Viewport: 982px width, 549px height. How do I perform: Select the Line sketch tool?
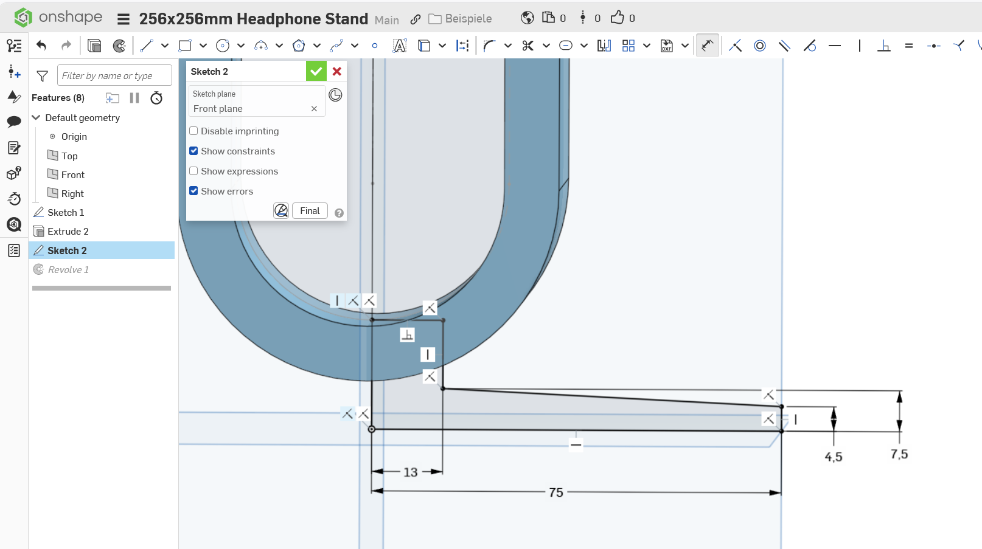147,46
